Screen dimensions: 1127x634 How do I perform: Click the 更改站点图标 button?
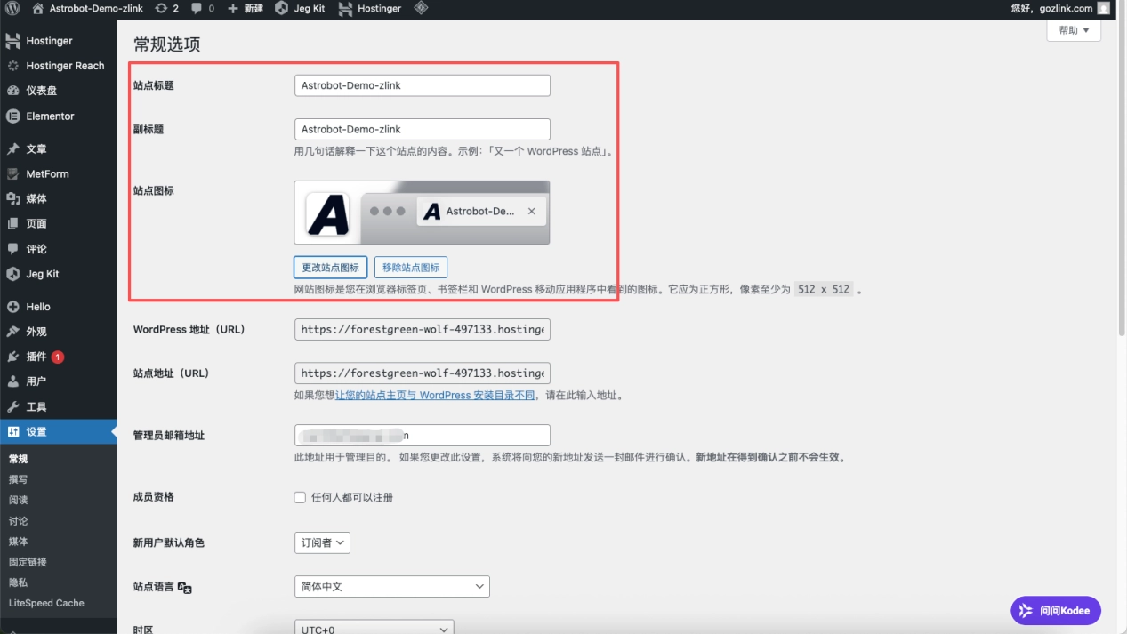pos(330,267)
